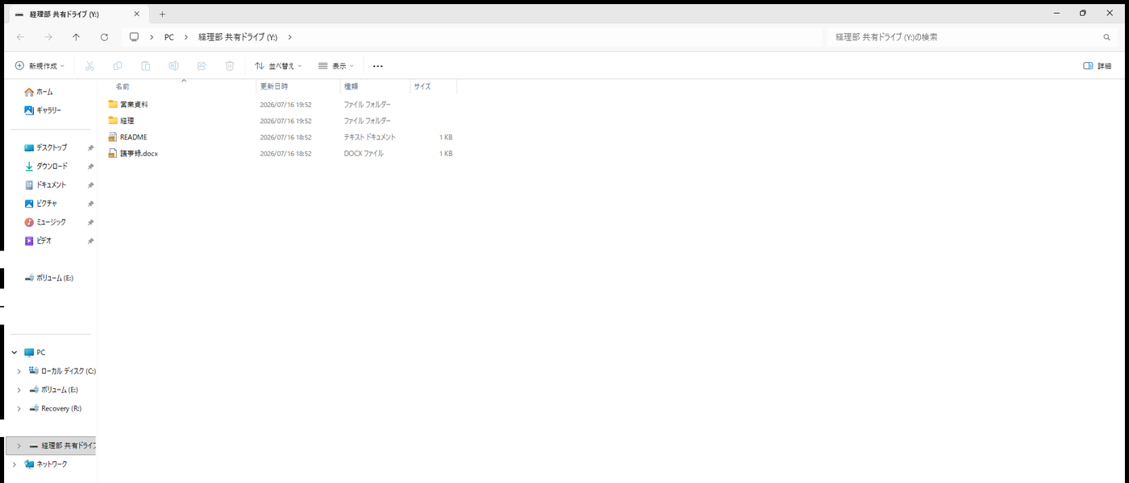Screen dimensions: 1129x483
Task: Click the pin icon beside ダウンロード
Action: (90, 167)
